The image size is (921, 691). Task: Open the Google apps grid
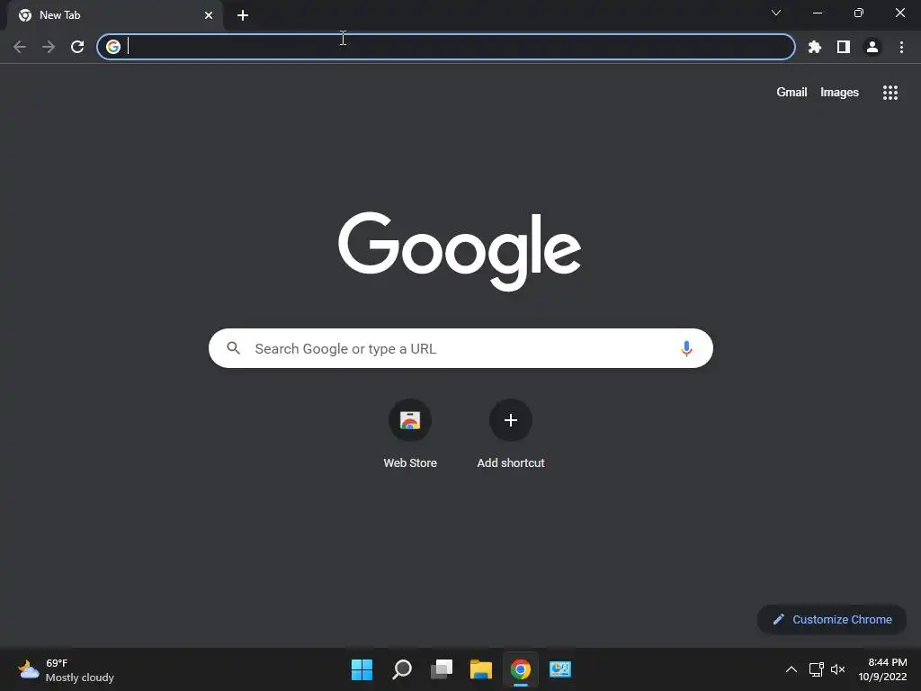click(x=890, y=93)
